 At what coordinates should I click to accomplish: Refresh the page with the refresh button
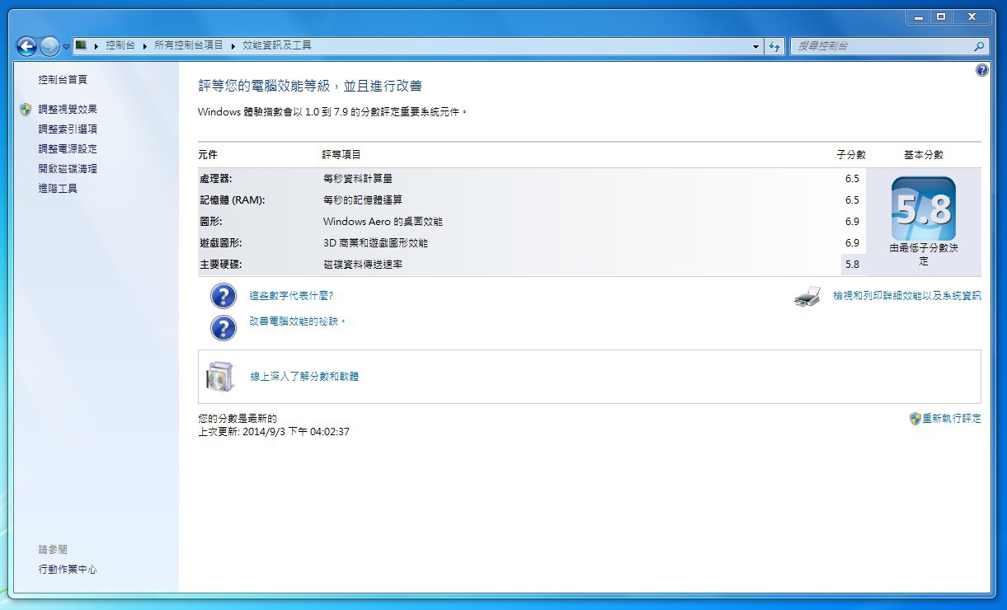tap(774, 46)
